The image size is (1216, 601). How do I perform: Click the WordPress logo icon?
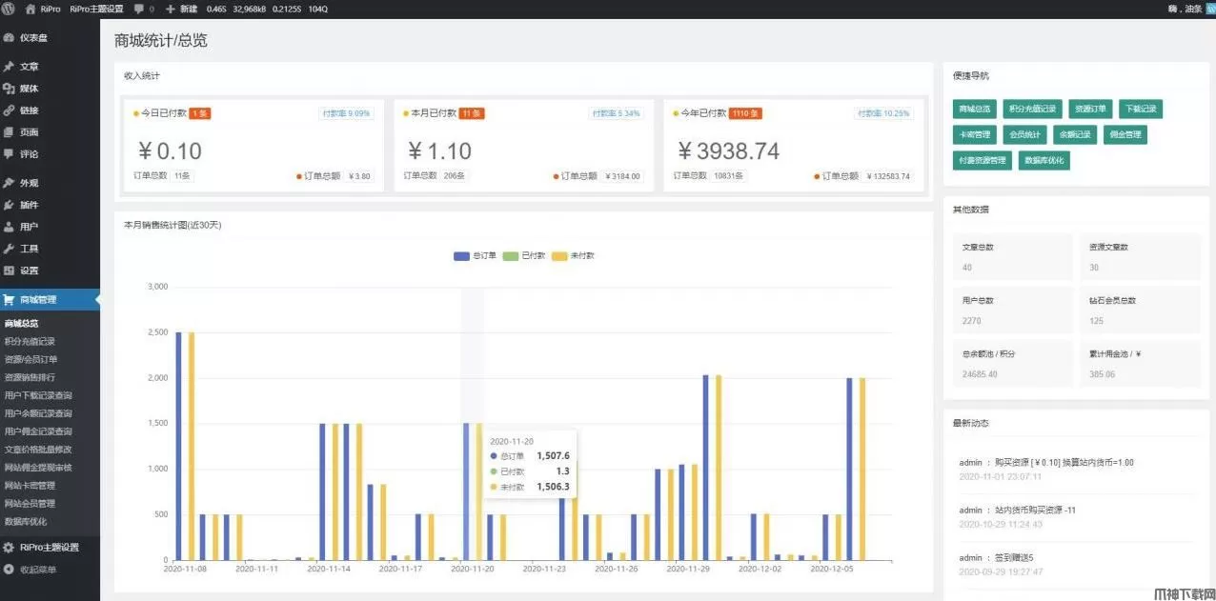8,9
